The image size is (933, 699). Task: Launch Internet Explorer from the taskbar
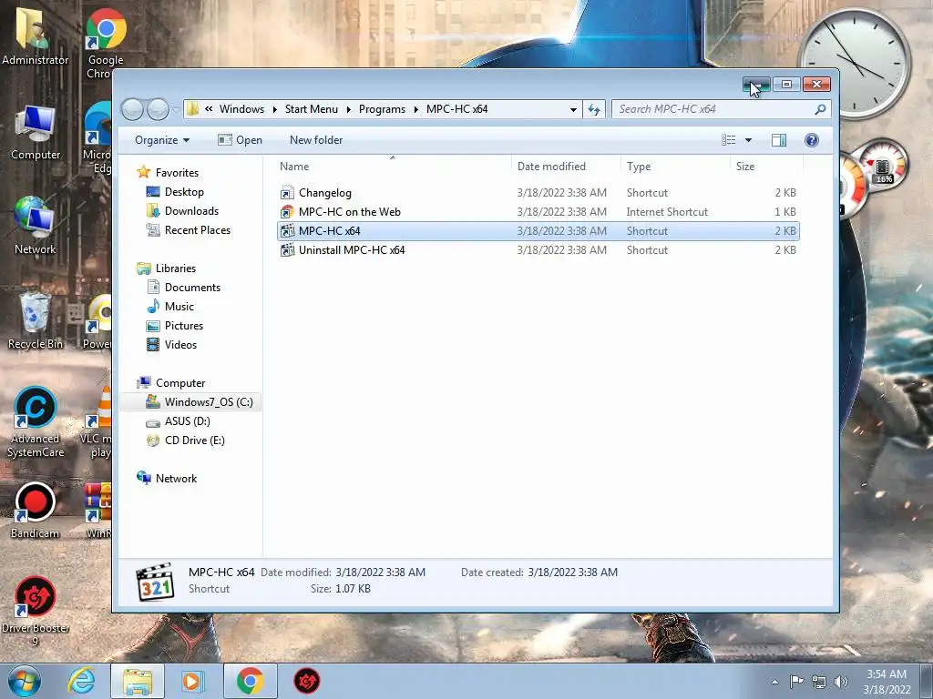(81, 681)
